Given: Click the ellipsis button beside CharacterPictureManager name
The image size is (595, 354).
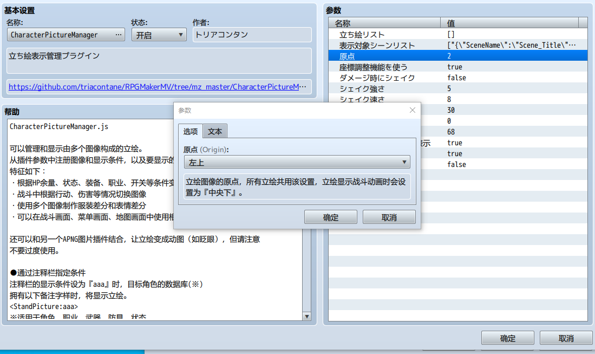Looking at the screenshot, I should 119,35.
